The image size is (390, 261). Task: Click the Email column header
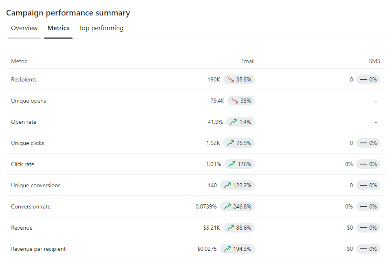[x=248, y=61]
